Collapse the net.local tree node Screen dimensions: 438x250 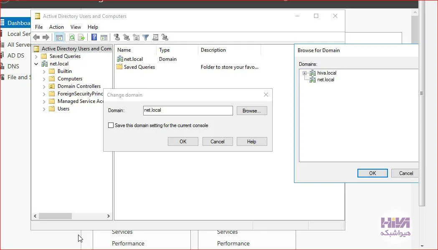36,64
